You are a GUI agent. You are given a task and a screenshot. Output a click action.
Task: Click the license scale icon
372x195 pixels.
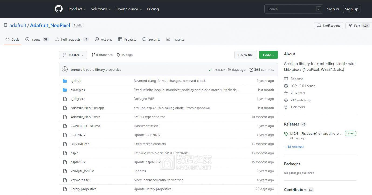[x=286, y=86]
